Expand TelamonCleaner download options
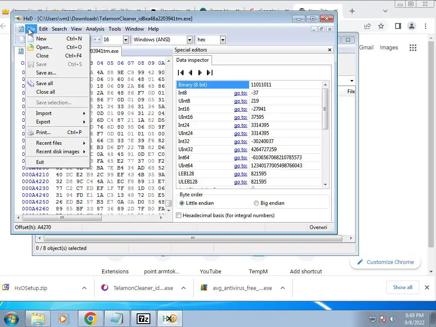The width and height of the screenshot is (436, 327). [x=184, y=288]
